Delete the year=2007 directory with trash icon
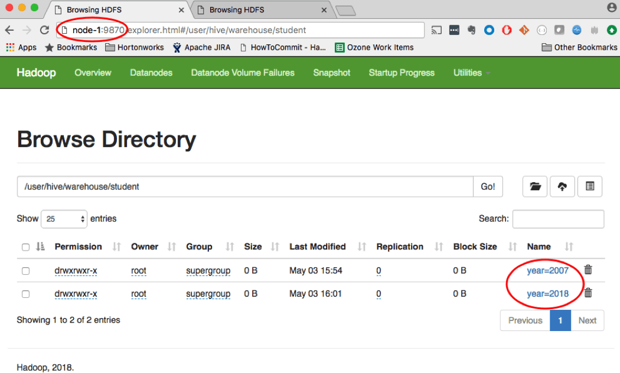 pos(588,270)
